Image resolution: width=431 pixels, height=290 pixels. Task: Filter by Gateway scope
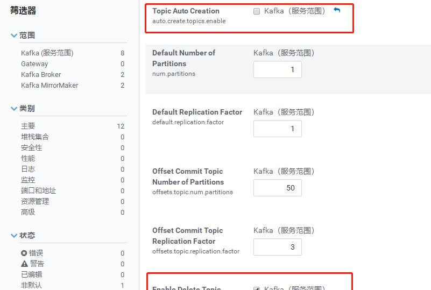tap(34, 64)
